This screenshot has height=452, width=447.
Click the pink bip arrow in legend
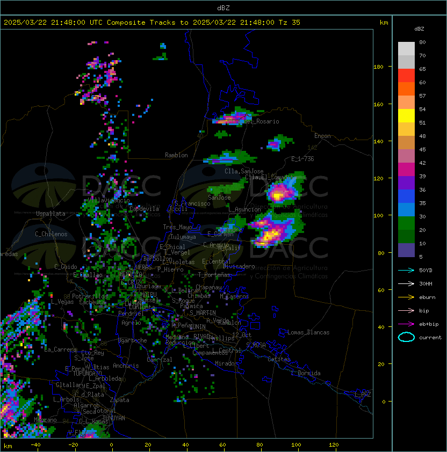[406, 310]
